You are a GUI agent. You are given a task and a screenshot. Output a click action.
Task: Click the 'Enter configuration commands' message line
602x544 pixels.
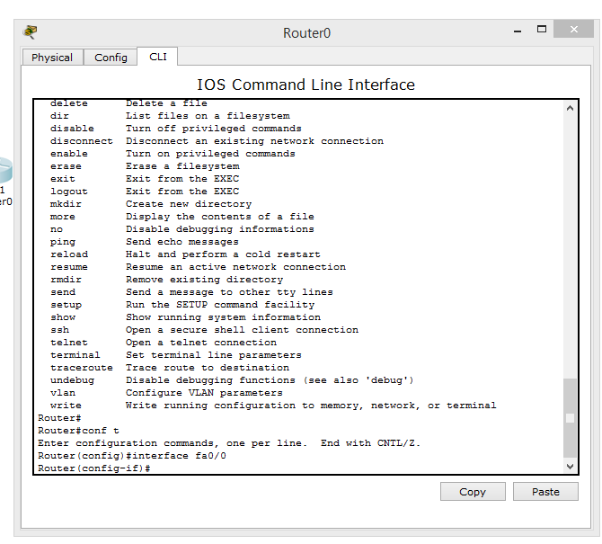(x=229, y=443)
